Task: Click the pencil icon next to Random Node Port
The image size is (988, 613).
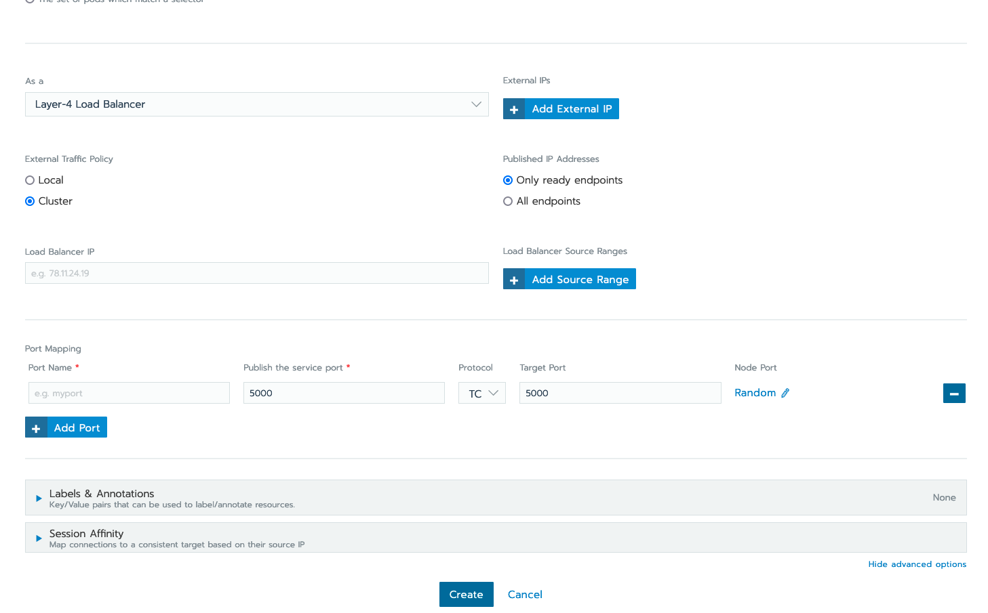Action: tap(786, 393)
